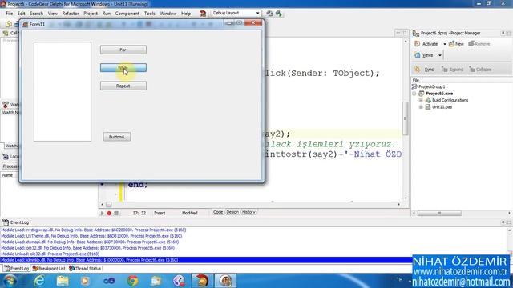
Task: Switch to the Design tab
Action: tap(232, 212)
